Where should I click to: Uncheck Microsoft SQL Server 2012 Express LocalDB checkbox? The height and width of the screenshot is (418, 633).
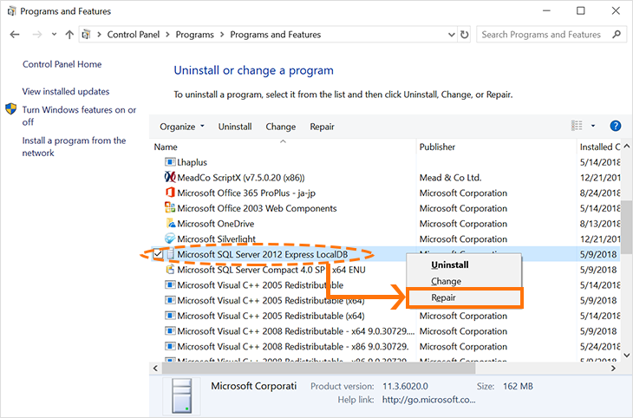point(158,254)
